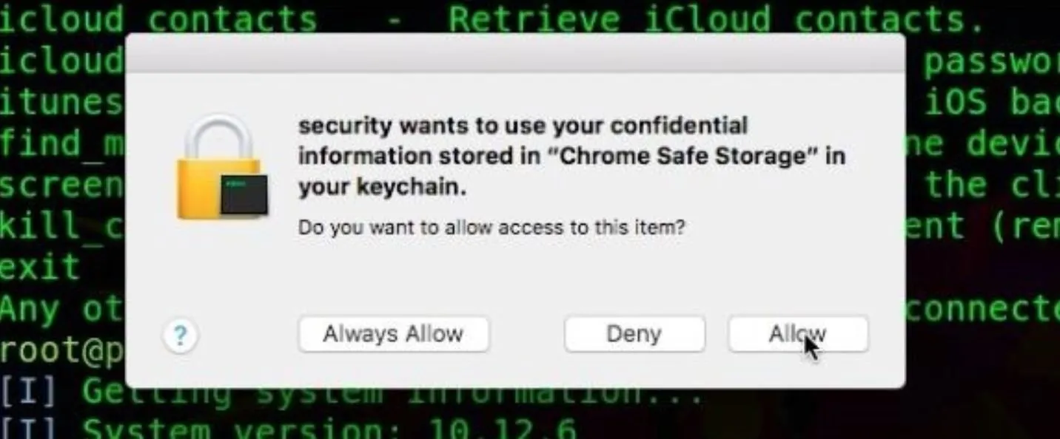Screen dimensions: 1060x439
Task: Click the "find_m" command in terminal
Action: coord(61,143)
